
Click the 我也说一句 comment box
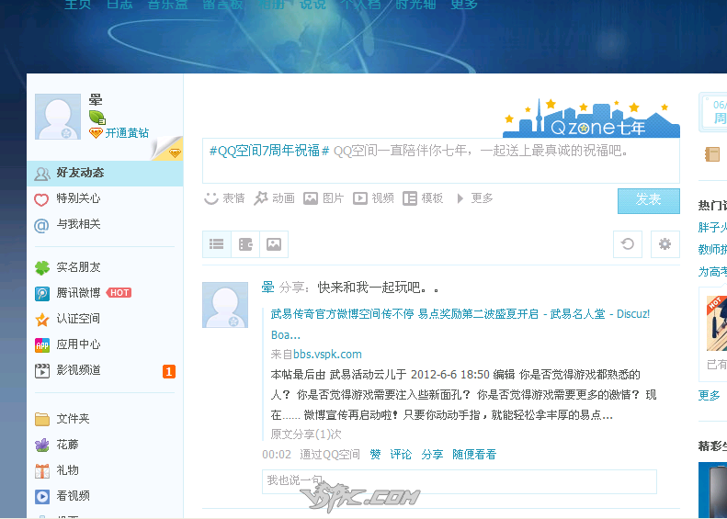click(459, 482)
